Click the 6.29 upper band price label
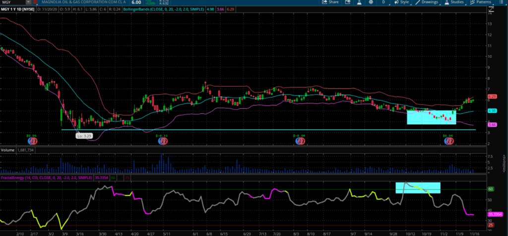508x236 pixels. point(492,96)
